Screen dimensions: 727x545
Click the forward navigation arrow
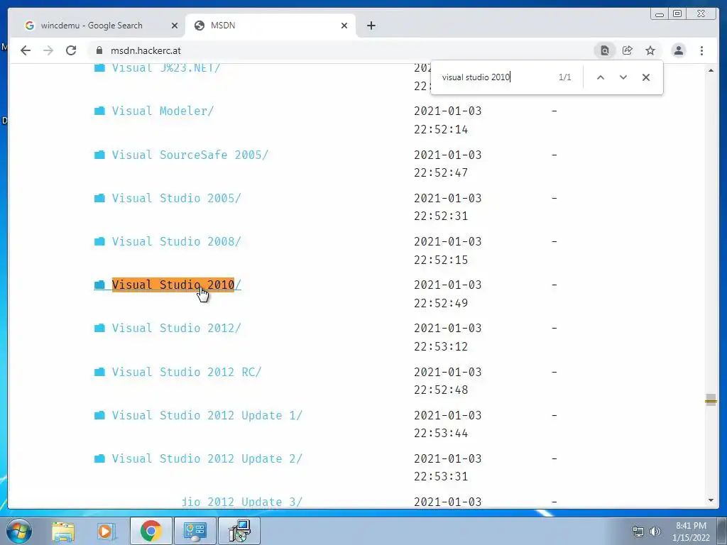click(48, 50)
